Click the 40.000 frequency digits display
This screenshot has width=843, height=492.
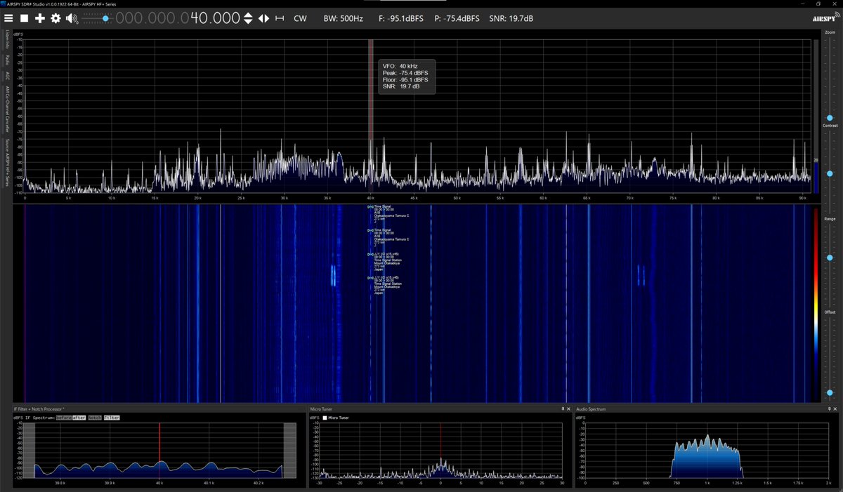coord(215,18)
